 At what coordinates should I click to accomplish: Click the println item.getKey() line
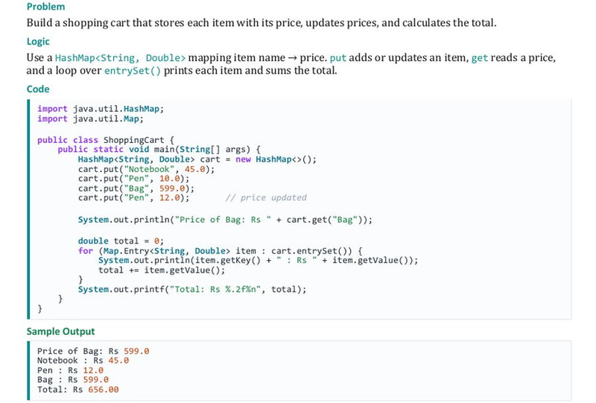258,261
